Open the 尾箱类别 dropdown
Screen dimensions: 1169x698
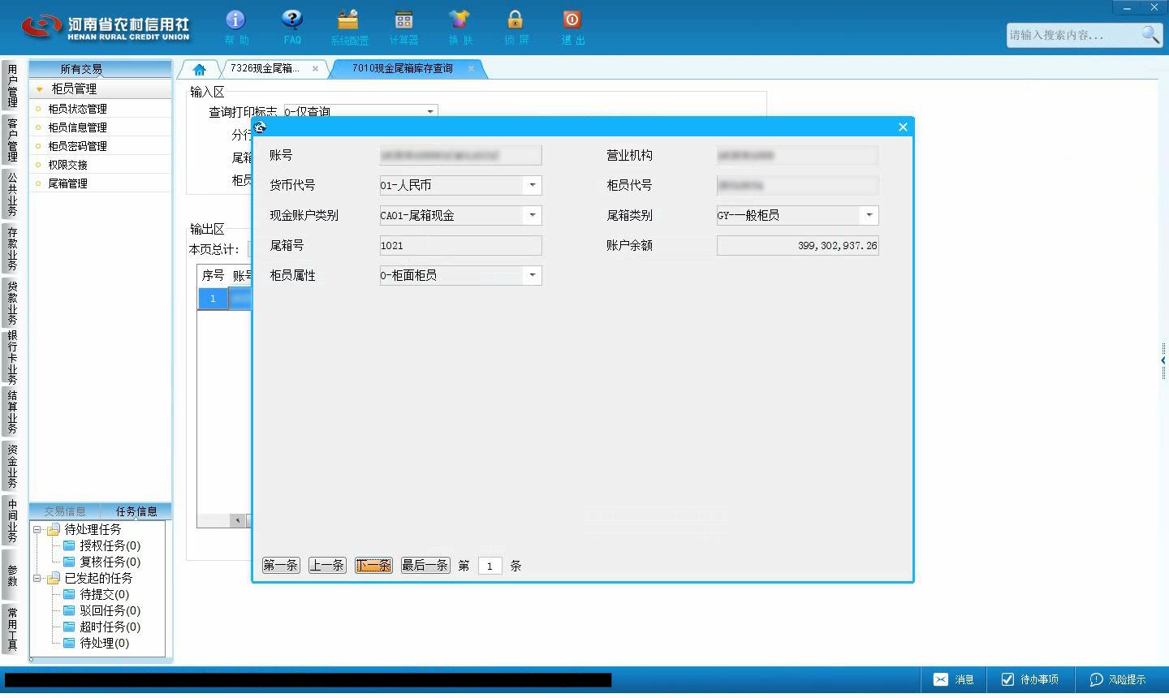tap(869, 215)
